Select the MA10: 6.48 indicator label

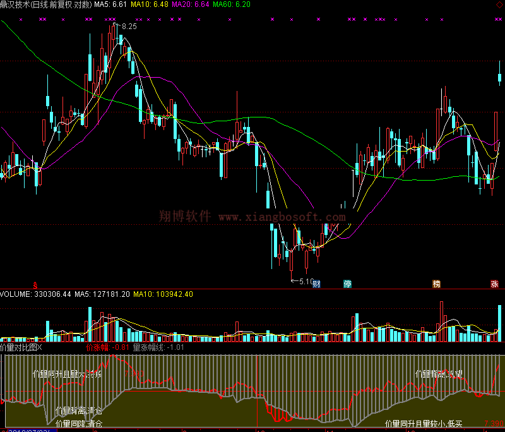coord(150,4)
